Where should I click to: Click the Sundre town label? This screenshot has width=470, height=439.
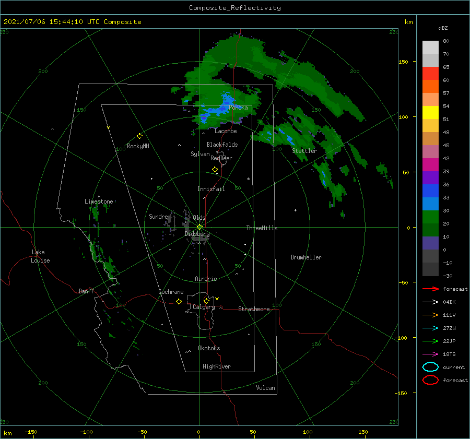click(158, 216)
